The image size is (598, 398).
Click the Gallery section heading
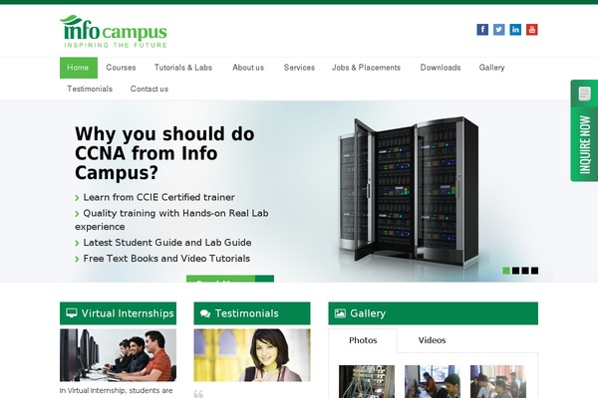[434, 313]
